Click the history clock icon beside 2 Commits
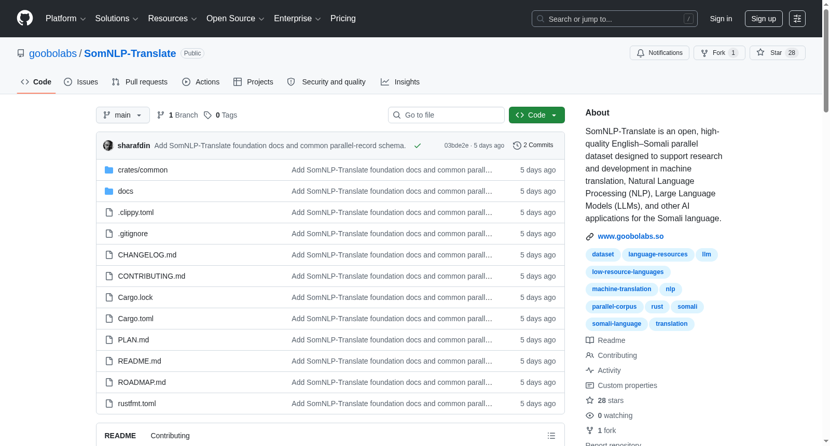The width and height of the screenshot is (830, 446). coord(517,146)
